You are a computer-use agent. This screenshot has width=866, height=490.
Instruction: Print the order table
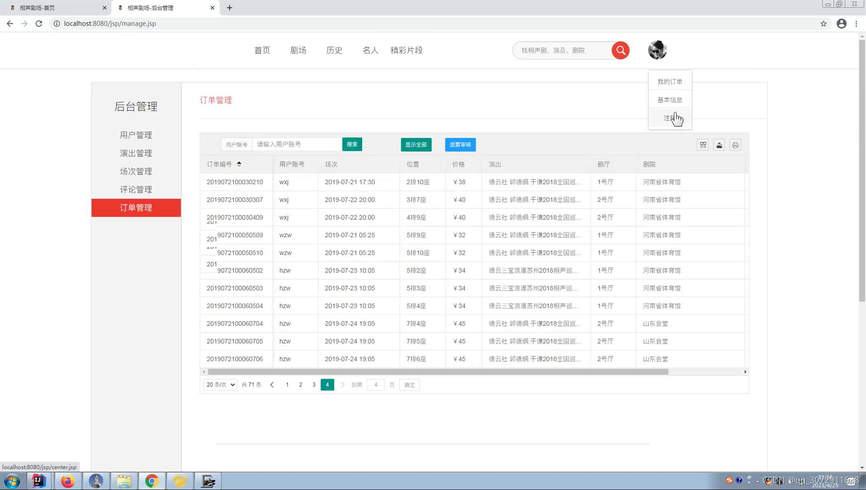735,145
